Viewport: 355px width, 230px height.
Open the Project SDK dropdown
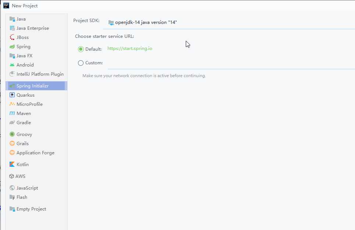229,22
